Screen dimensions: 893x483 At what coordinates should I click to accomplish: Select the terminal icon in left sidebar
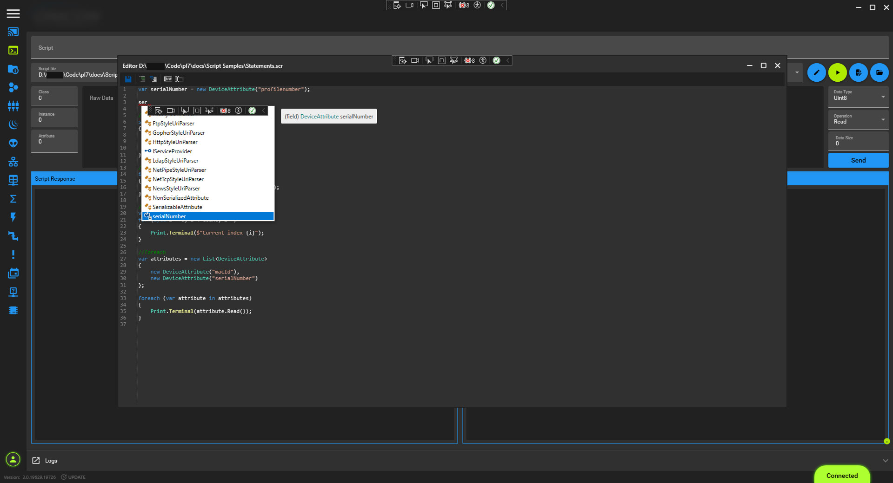pyautogui.click(x=13, y=50)
